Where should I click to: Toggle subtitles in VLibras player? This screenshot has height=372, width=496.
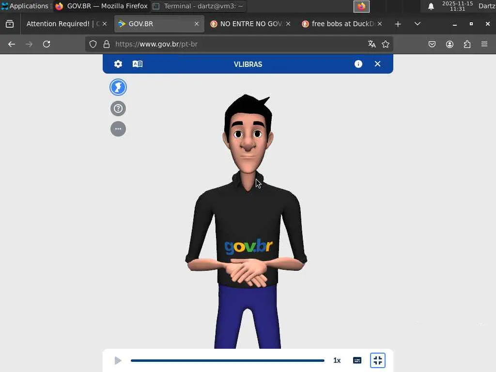pyautogui.click(x=357, y=360)
